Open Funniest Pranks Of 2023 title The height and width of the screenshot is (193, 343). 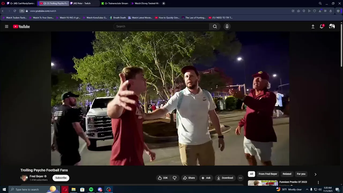click(x=293, y=182)
